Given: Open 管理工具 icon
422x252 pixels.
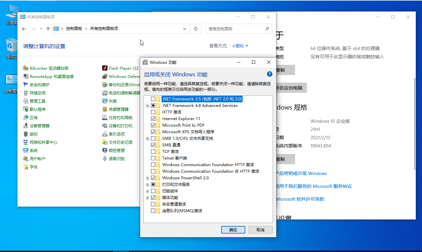Looking at the screenshot, I should click(26, 101).
